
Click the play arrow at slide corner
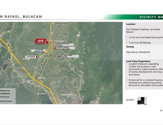point(161,111)
